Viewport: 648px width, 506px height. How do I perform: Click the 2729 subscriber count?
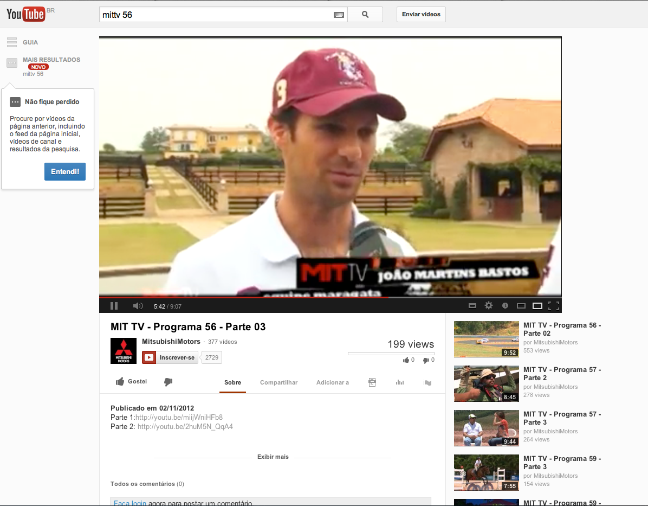click(x=212, y=357)
